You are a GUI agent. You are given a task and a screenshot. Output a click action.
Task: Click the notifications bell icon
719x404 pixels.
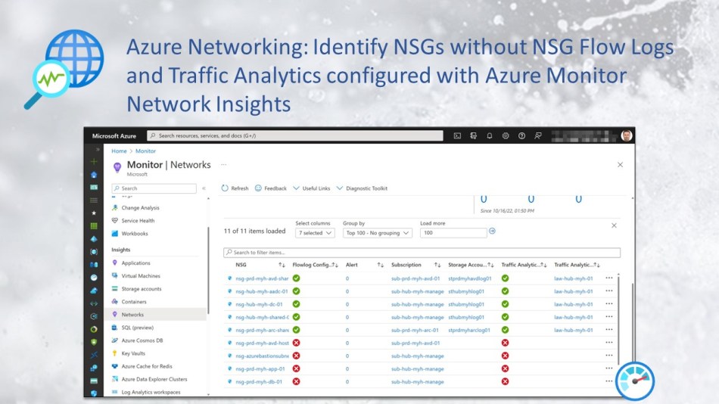[x=489, y=136]
